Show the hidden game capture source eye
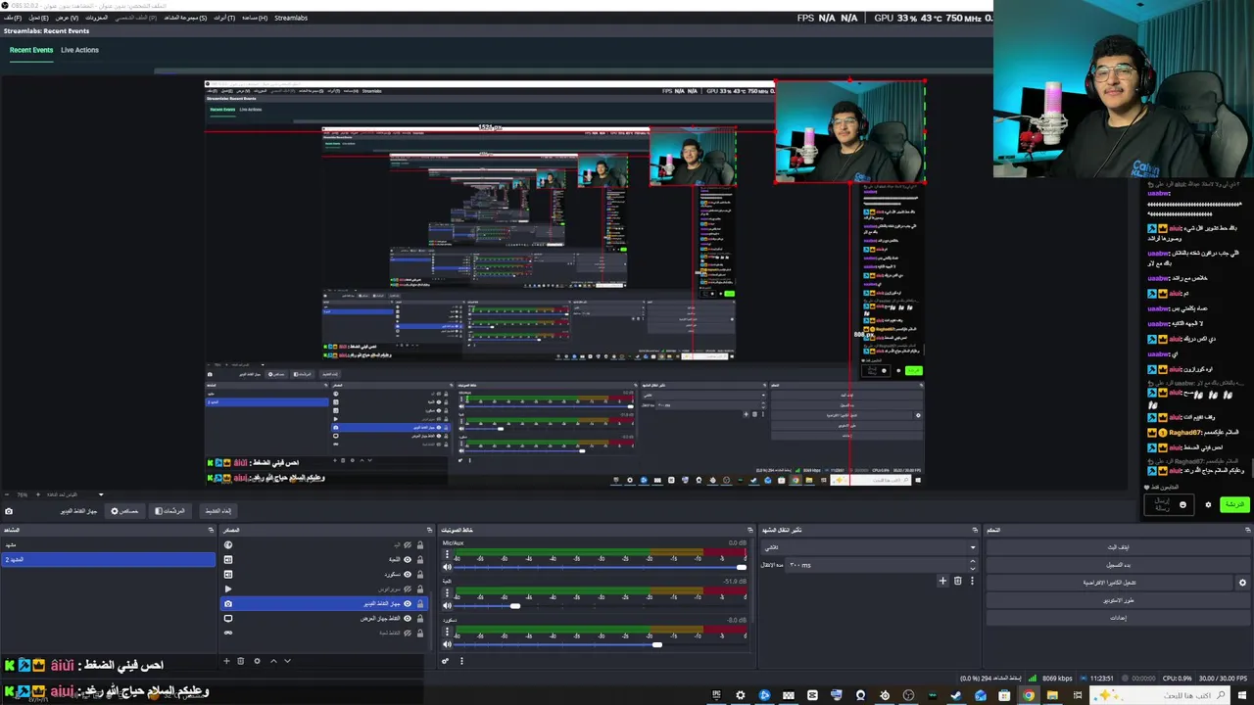Image resolution: width=1254 pixels, height=705 pixels. tap(408, 633)
